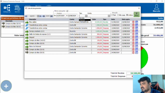Click the Descrição column header
The height and width of the screenshot is (93, 165).
(33, 19)
